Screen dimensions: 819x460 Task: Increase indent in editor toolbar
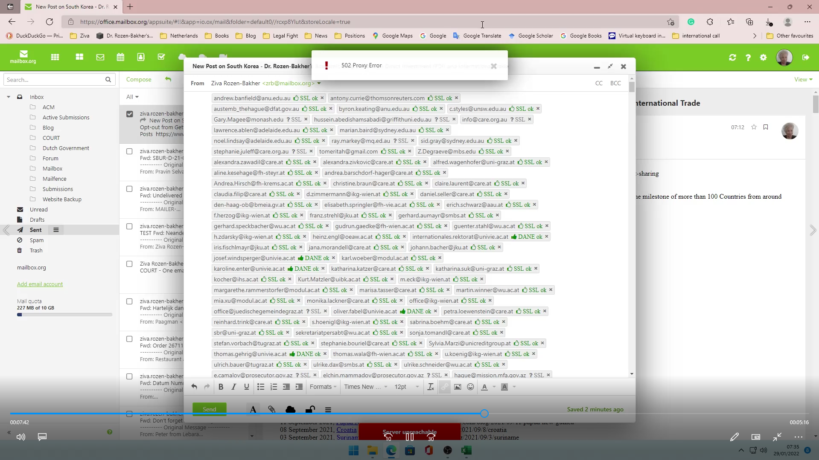point(299,387)
